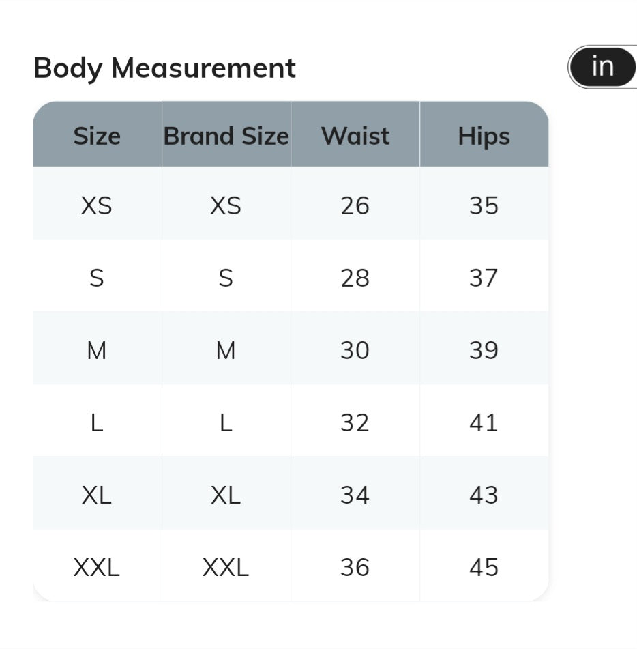637x649 pixels.
Task: Click M in the Size column
Action: pyautogui.click(x=97, y=350)
